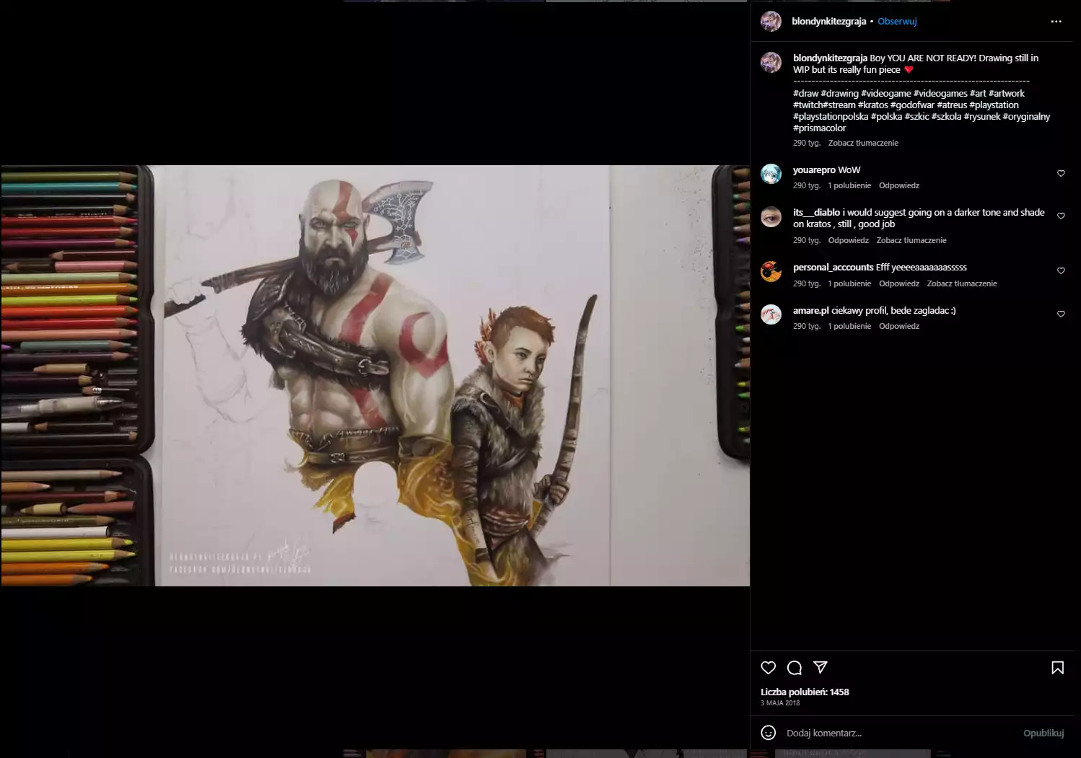Translate its__diablo's comment
Image resolution: width=1081 pixels, height=758 pixels.
911,240
